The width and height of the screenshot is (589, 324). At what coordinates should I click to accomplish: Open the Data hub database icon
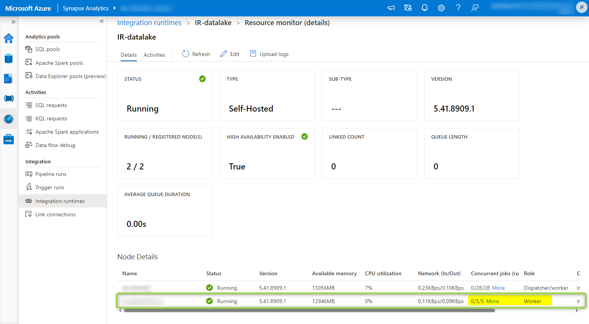click(x=8, y=58)
